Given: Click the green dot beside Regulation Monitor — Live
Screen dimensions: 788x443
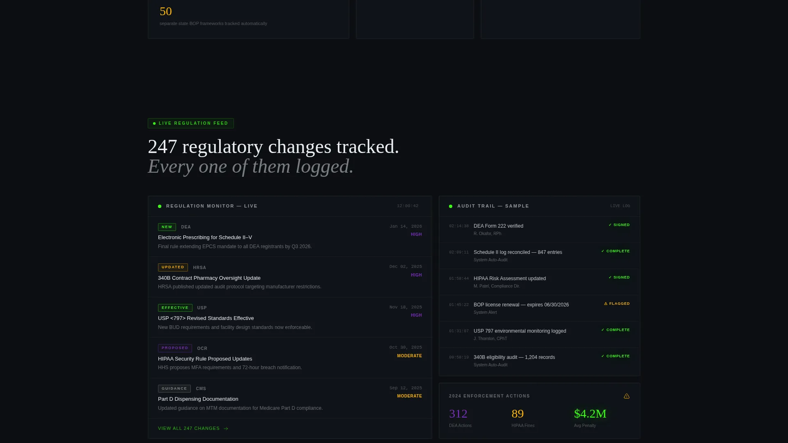Looking at the screenshot, I should tap(160, 206).
